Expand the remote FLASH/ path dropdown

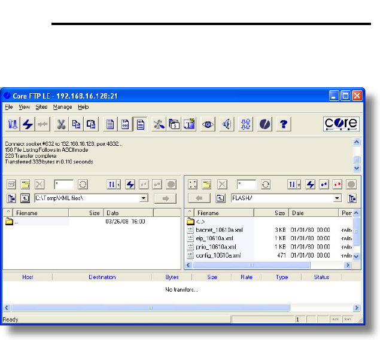click(x=337, y=198)
